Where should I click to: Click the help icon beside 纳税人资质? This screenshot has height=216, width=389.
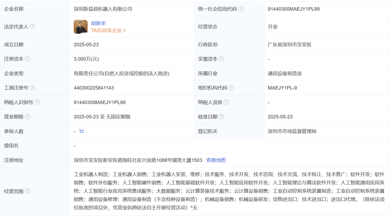pyautogui.click(x=226, y=102)
